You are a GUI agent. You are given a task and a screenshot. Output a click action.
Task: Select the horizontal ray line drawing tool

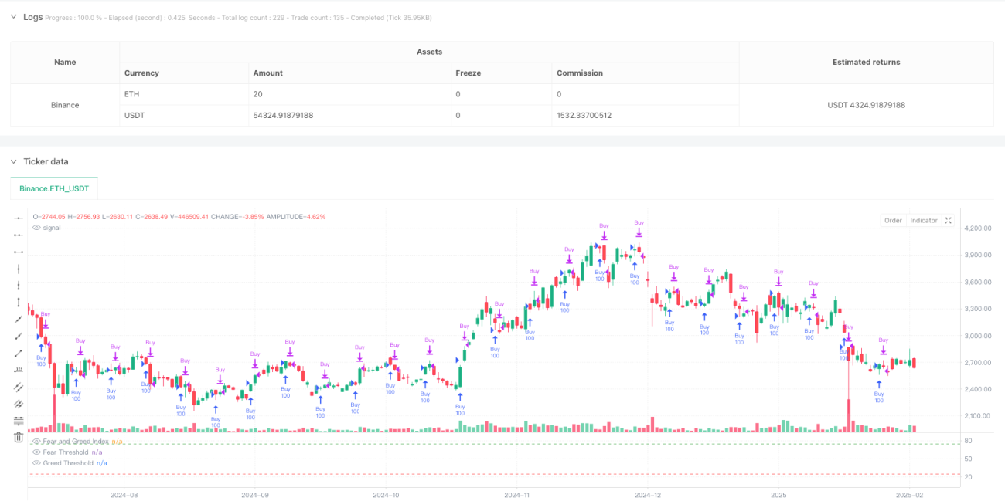[x=19, y=235]
